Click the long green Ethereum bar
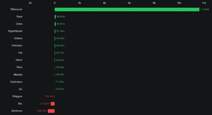 pos(127,9)
